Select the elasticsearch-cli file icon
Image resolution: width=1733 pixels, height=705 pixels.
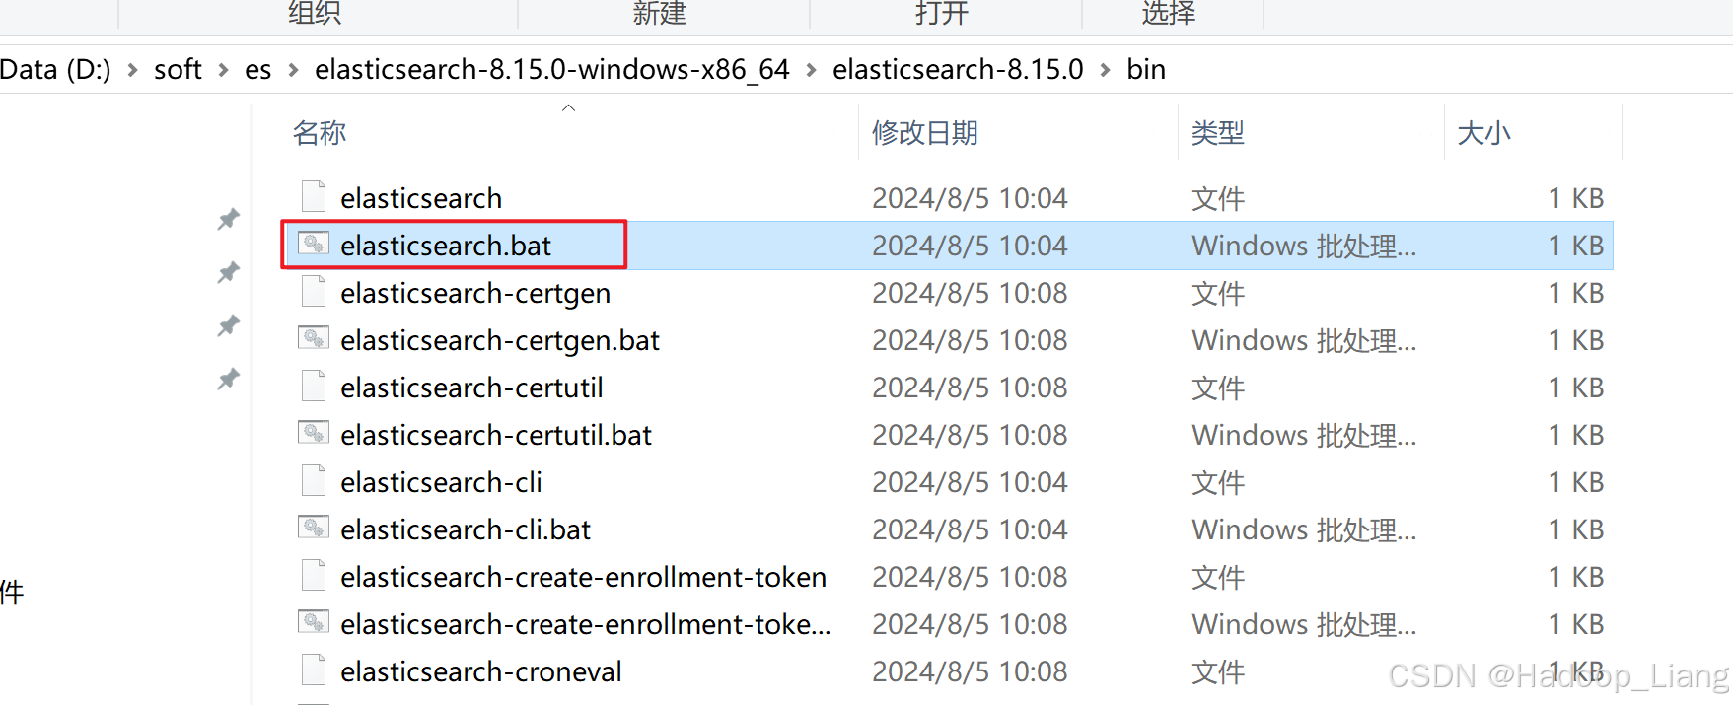[314, 480]
